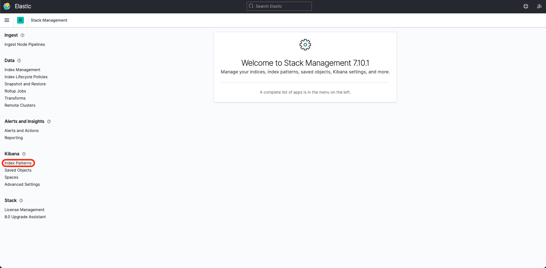Go to Spaces
This screenshot has width=546, height=268.
click(11, 177)
